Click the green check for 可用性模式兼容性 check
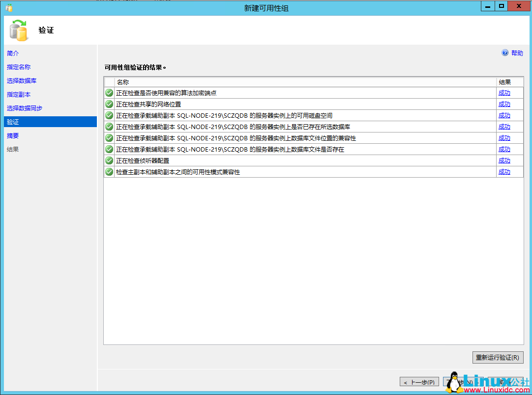The height and width of the screenshot is (395, 532). click(x=109, y=171)
